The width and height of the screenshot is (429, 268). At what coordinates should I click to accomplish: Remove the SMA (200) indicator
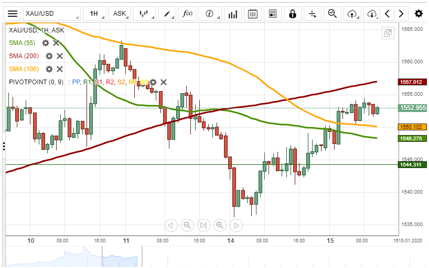coord(60,56)
